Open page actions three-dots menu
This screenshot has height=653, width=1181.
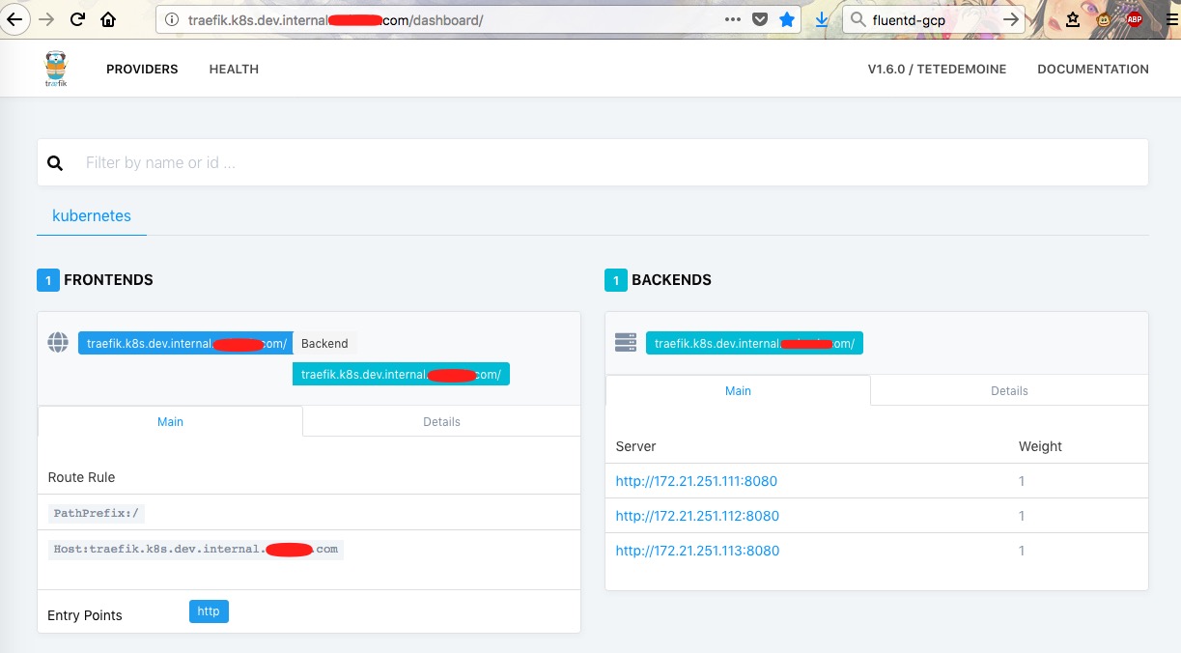point(733,19)
